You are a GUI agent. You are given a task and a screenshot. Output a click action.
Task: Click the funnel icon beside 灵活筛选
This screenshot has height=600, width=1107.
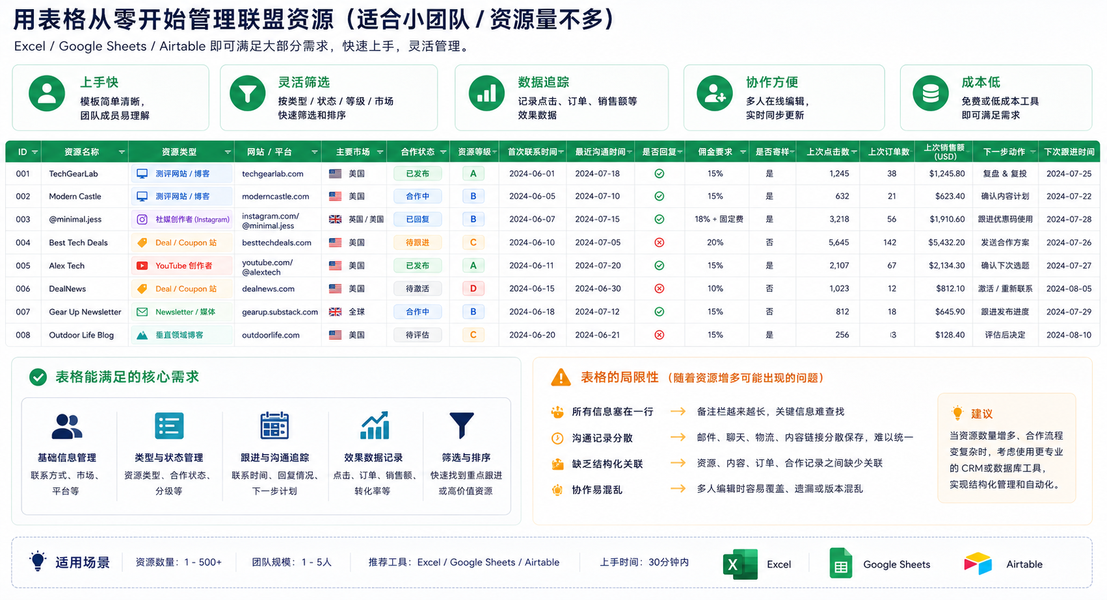click(248, 94)
